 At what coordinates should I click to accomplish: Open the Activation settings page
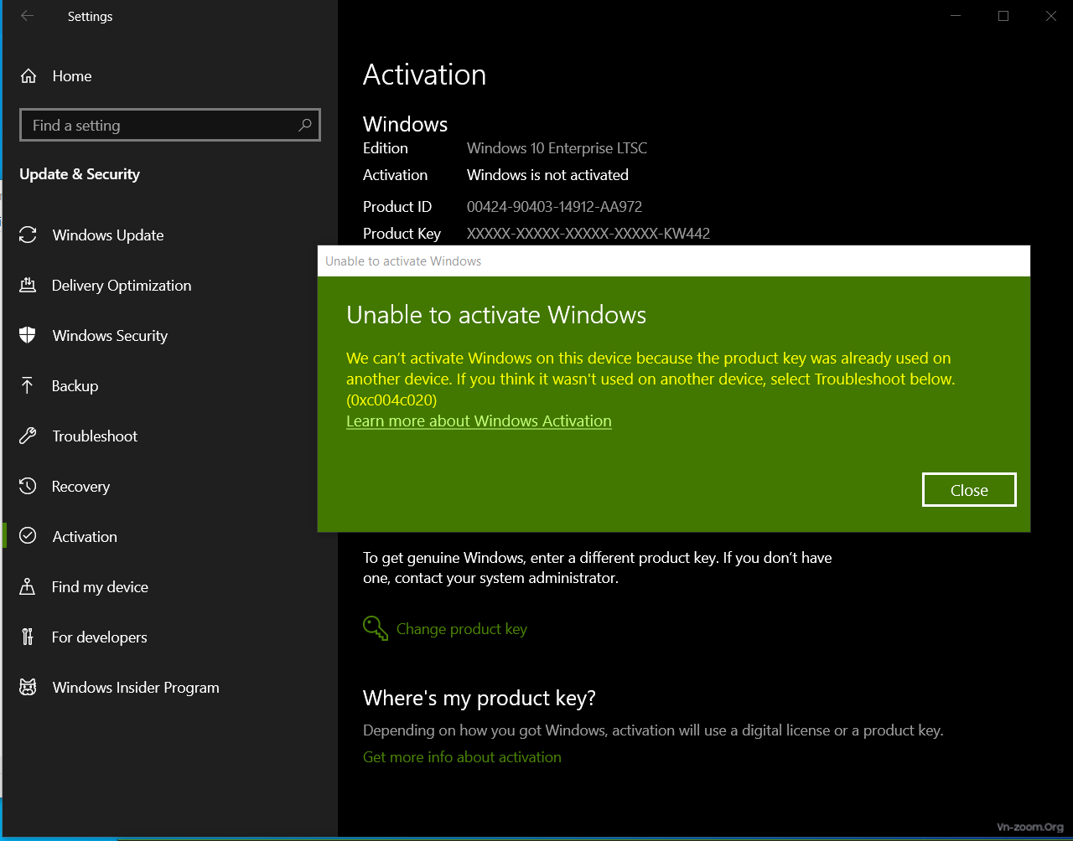pos(85,536)
